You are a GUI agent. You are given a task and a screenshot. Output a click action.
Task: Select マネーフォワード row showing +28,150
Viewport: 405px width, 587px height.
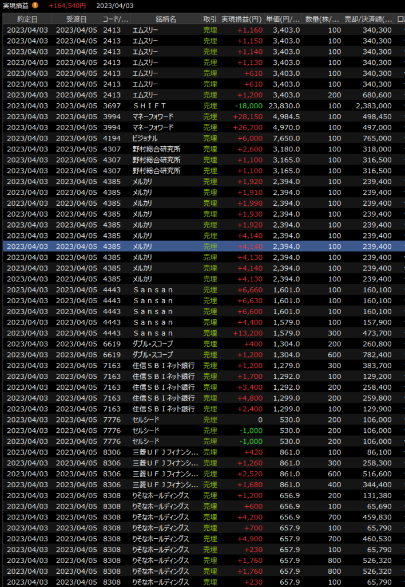pyautogui.click(x=200, y=116)
